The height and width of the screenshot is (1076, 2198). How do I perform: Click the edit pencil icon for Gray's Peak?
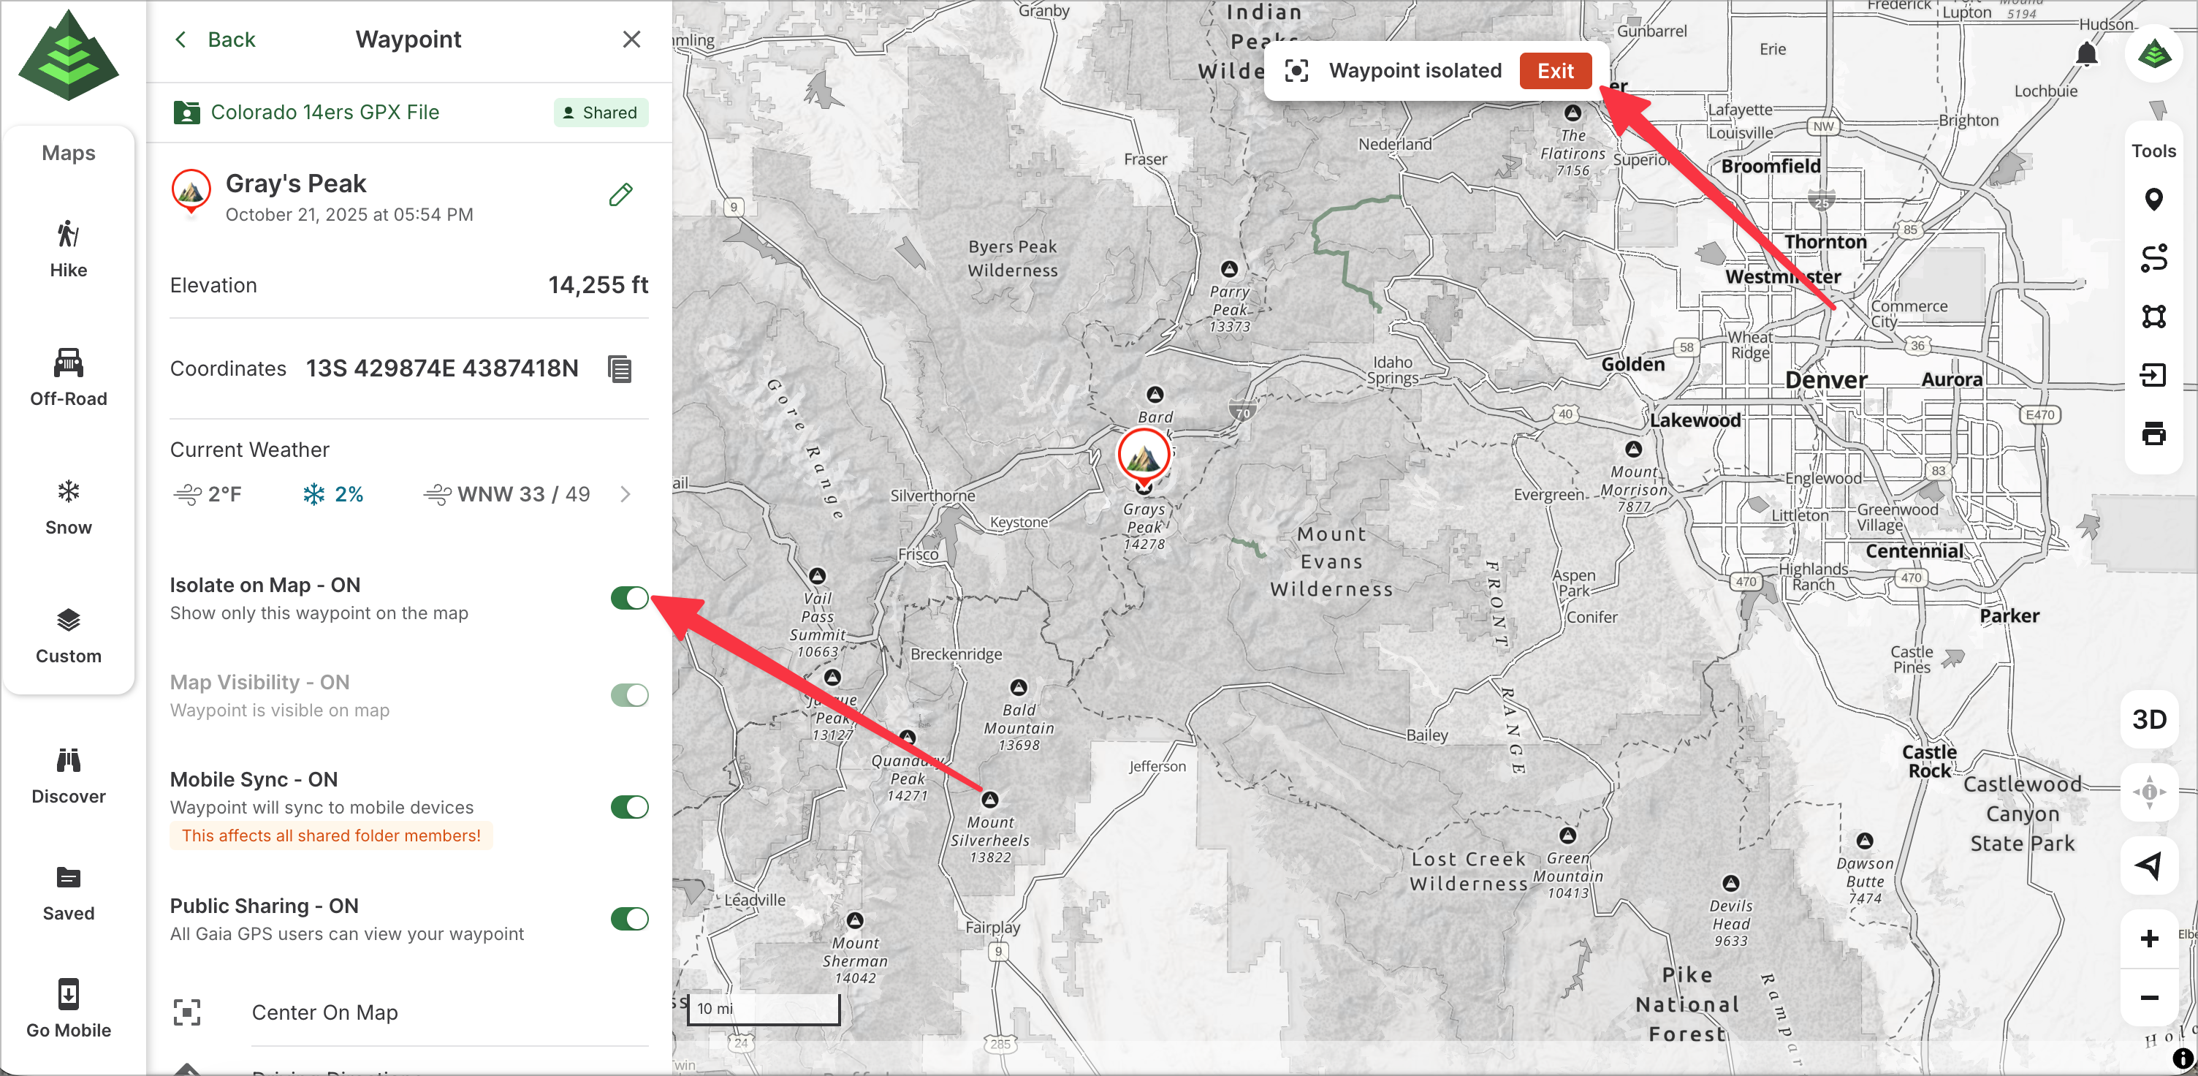point(620,195)
